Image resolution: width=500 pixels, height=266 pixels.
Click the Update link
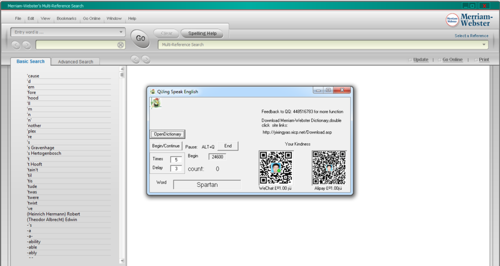point(421,60)
